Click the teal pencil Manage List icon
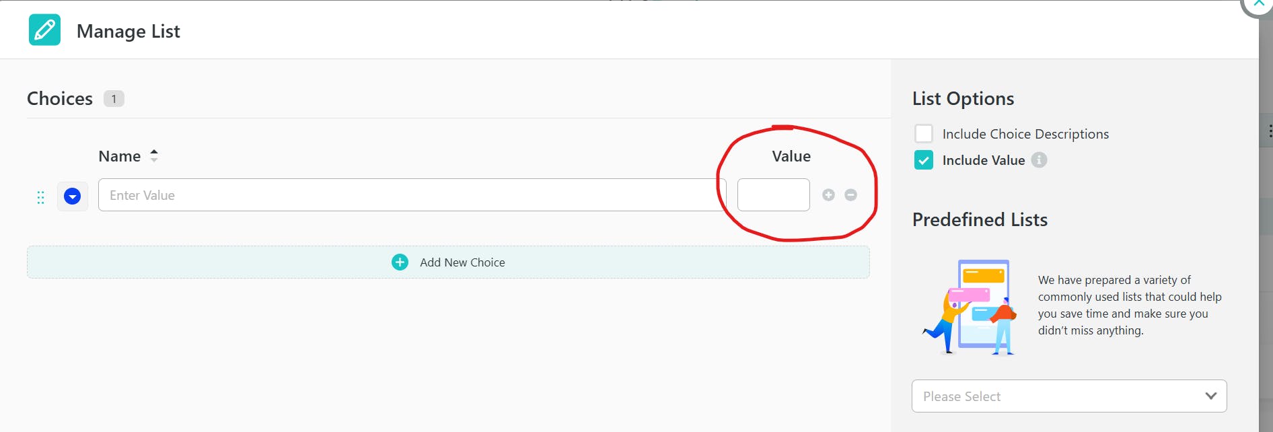1273x432 pixels. coord(44,30)
